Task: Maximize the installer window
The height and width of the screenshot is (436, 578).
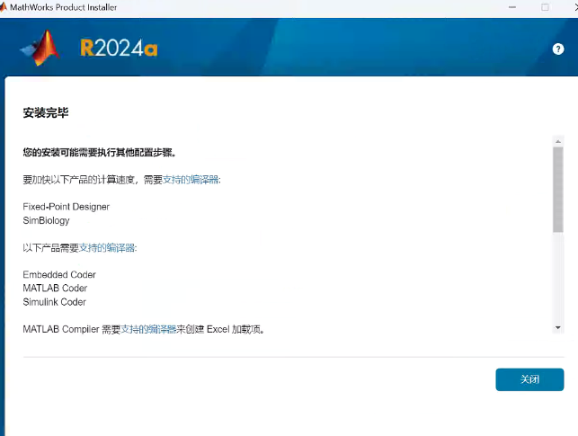Action: [x=545, y=7]
